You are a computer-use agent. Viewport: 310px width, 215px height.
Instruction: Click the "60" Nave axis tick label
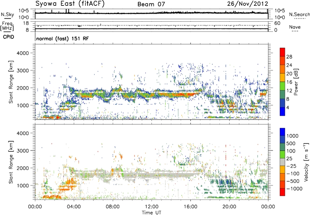[277, 23]
